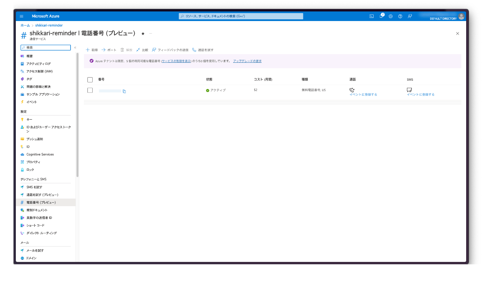Screen dimensions: 482x282
Task: Click the 英数字の送信者 ID icon
Action: 22,218
